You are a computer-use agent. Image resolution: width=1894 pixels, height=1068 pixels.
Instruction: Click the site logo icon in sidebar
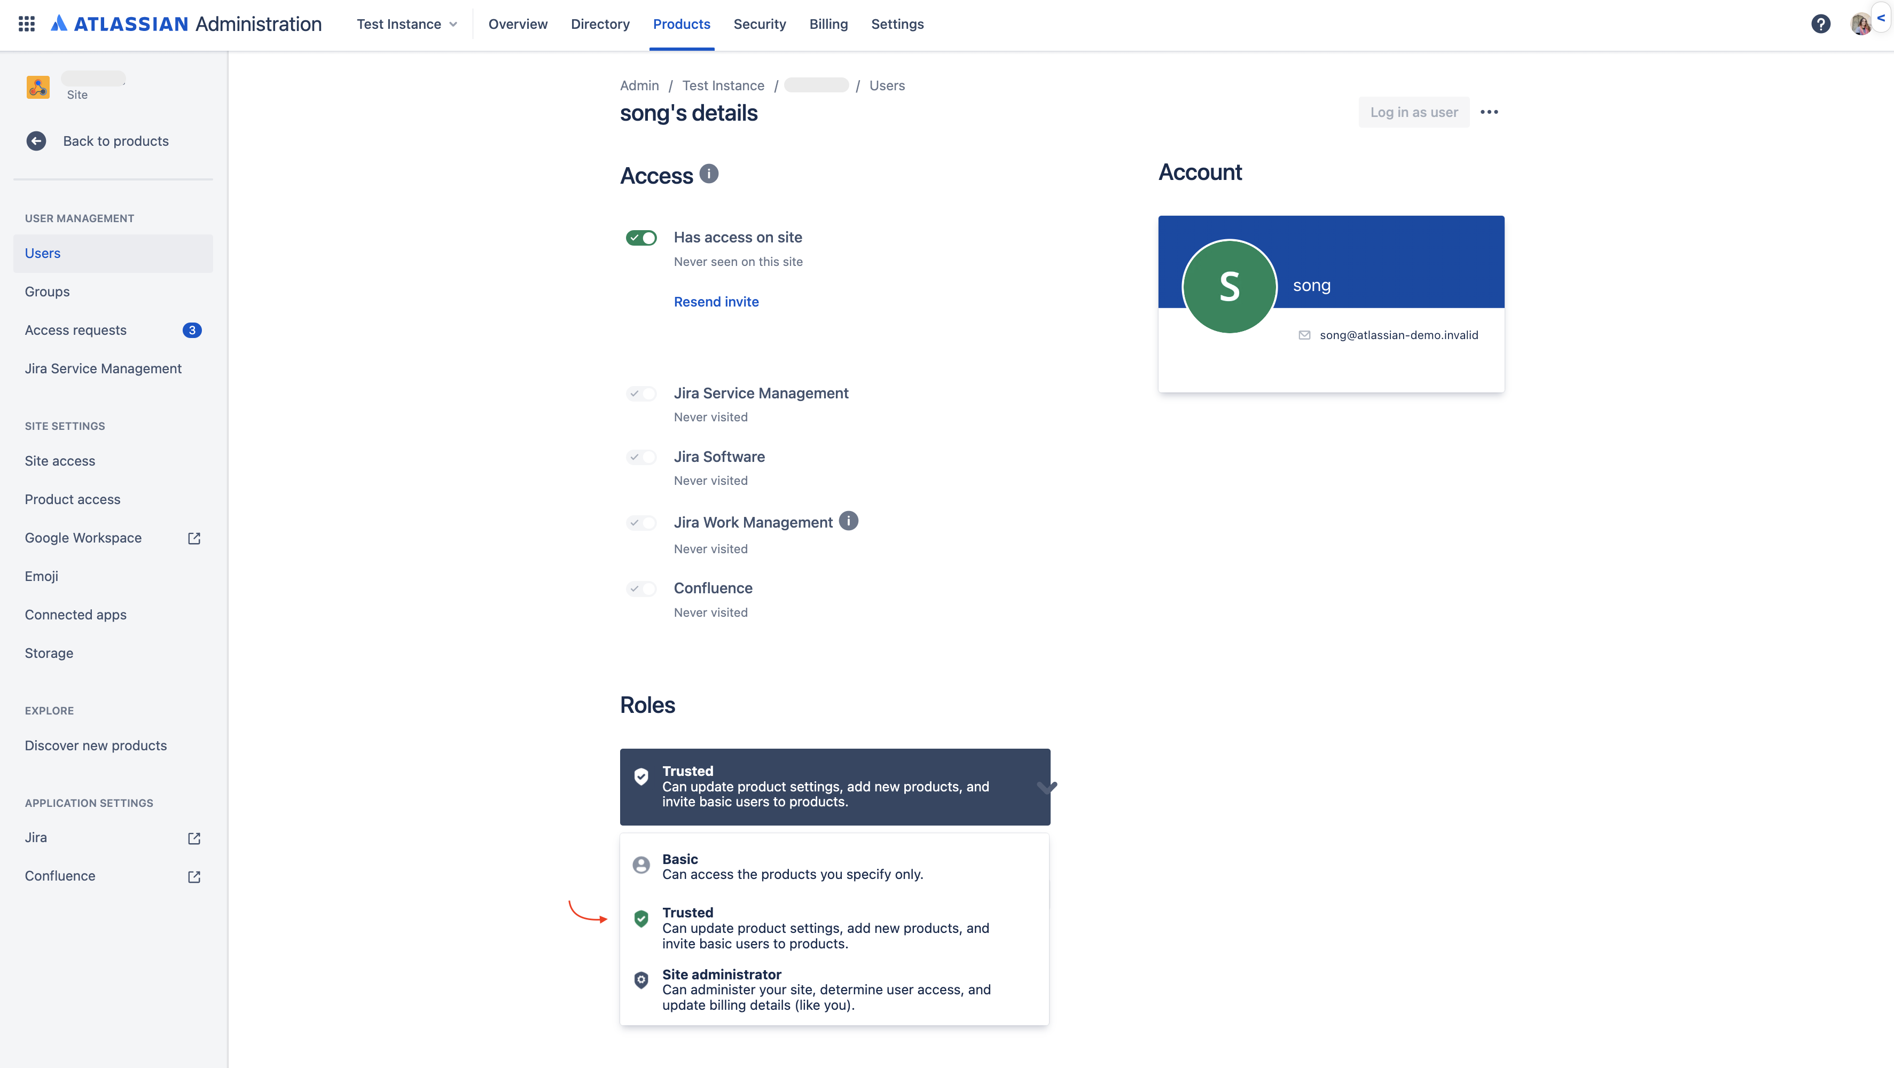38,87
